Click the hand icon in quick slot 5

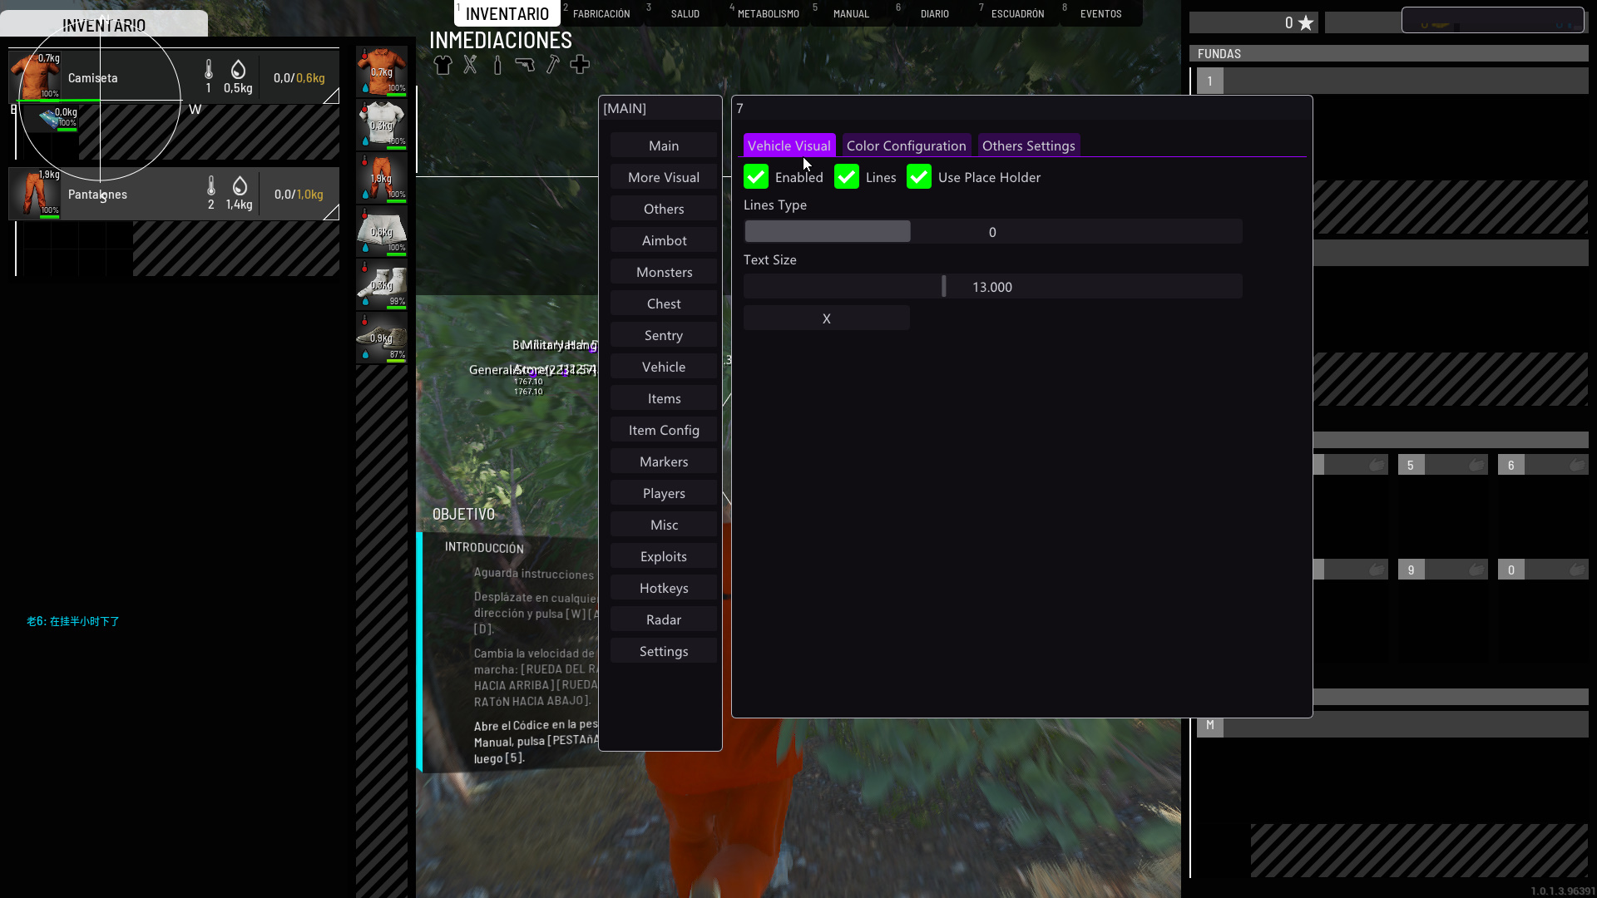coord(1476,465)
